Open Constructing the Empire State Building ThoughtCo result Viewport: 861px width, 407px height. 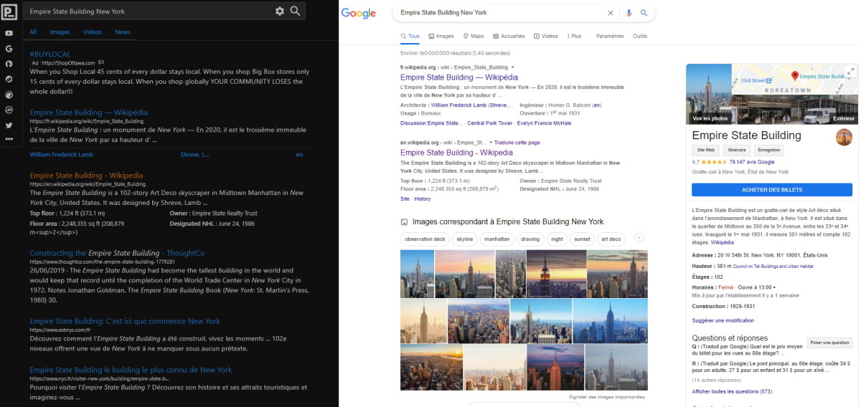click(117, 253)
